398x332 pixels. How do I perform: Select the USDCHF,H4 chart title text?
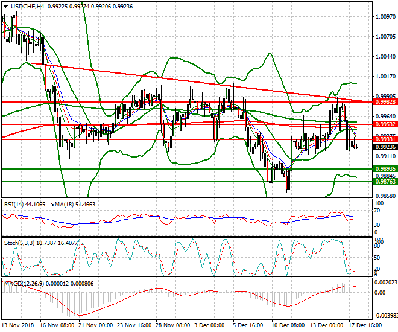pyautogui.click(x=27, y=7)
